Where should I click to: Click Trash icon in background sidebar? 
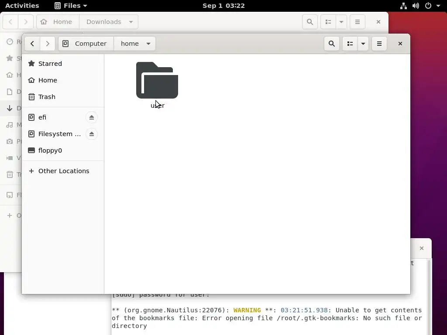[10, 174]
